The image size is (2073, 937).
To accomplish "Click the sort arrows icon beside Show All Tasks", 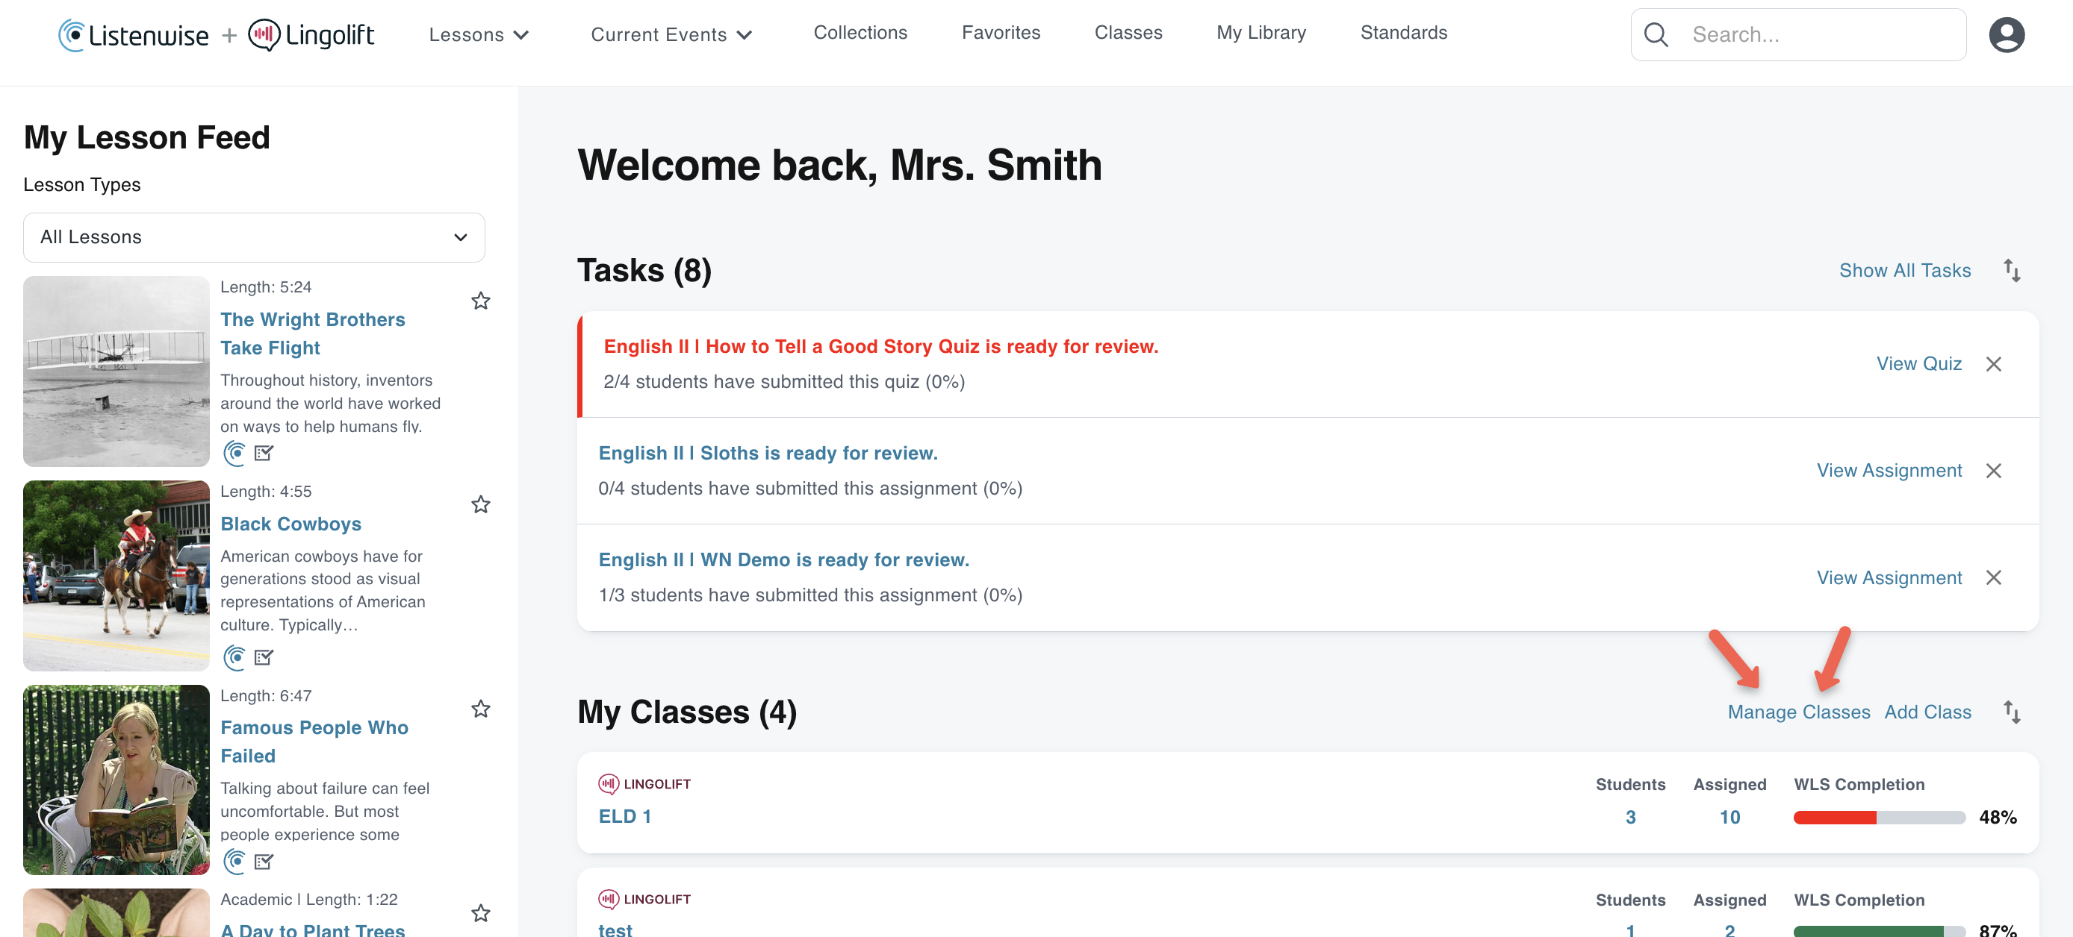I will pyautogui.click(x=2012, y=270).
